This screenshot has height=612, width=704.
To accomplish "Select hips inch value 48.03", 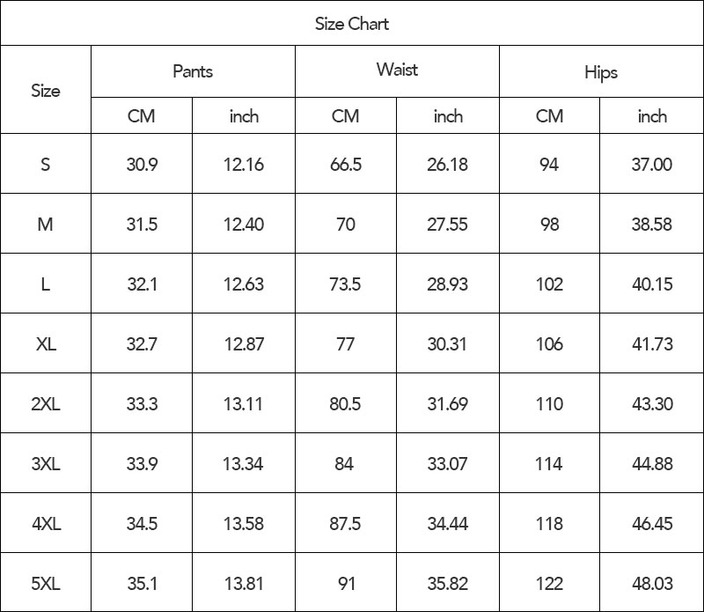I will (651, 583).
